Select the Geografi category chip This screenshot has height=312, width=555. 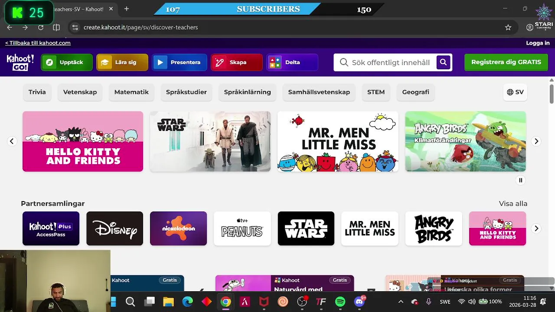coord(416,92)
